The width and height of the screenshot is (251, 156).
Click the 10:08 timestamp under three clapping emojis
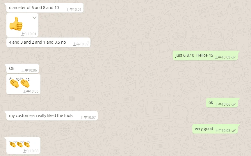(31, 151)
